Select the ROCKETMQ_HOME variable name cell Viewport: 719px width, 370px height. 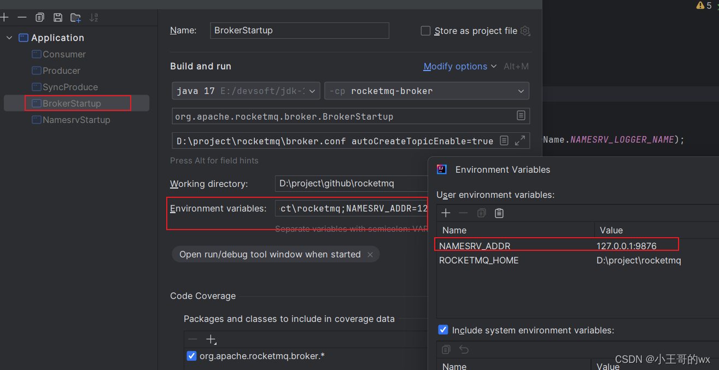click(x=479, y=260)
